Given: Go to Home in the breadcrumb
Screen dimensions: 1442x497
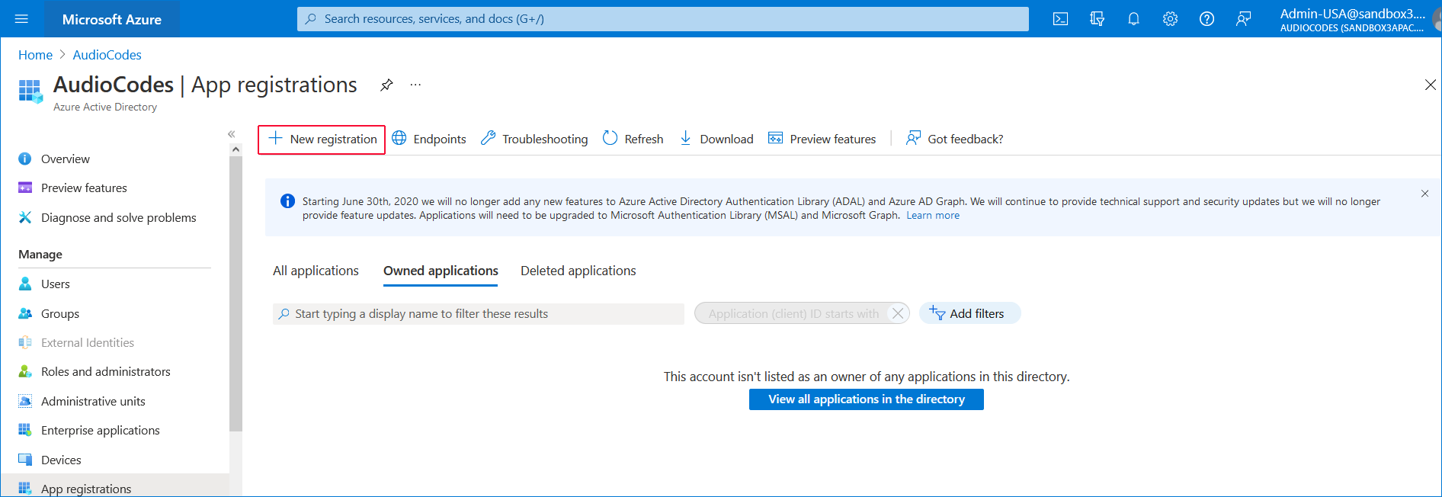Looking at the screenshot, I should click(35, 55).
